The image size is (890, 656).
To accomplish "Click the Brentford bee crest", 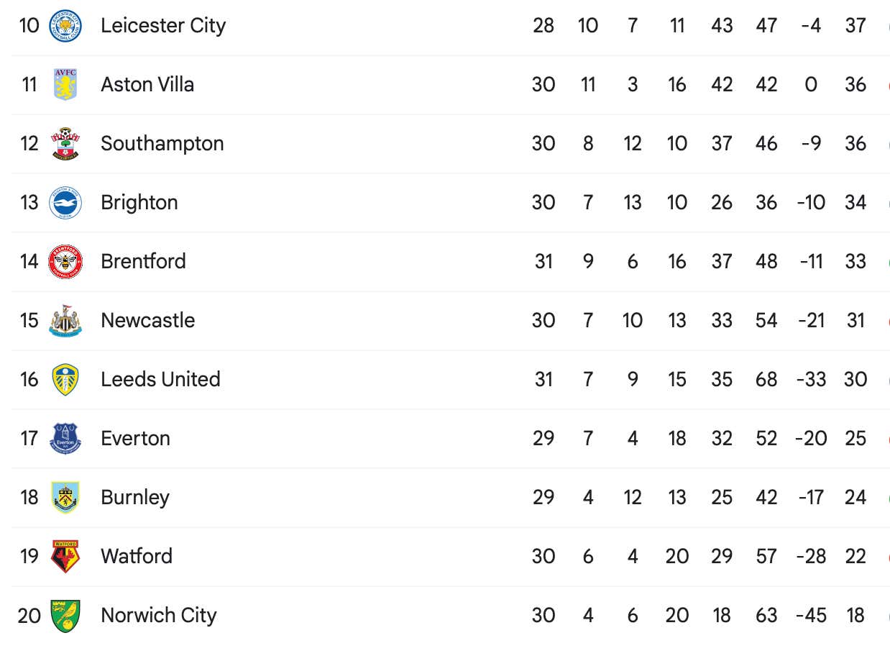I will (x=65, y=262).
